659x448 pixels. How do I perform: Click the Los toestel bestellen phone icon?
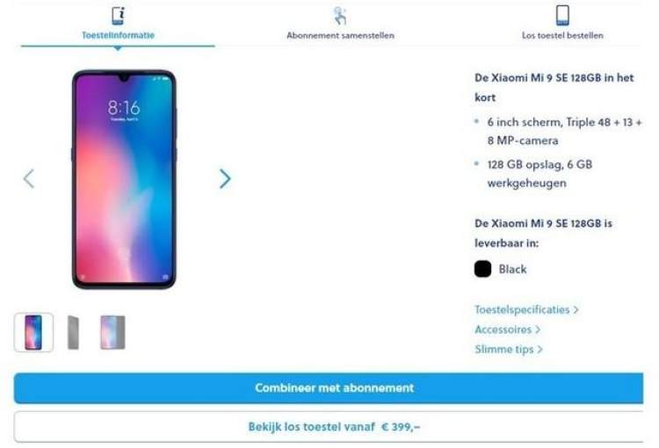point(562,15)
